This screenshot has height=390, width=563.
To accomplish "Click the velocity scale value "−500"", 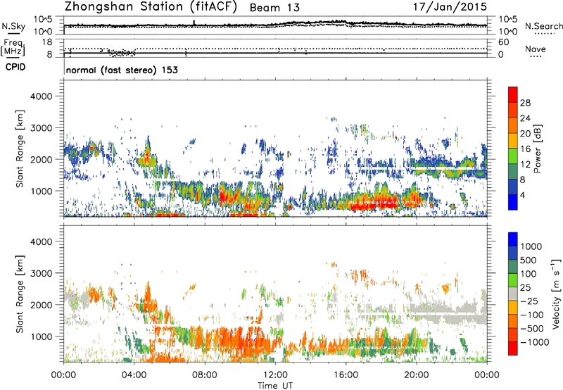I will click(532, 328).
